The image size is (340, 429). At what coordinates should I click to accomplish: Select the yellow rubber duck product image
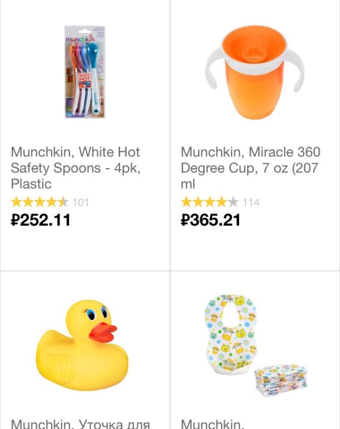[82, 345]
